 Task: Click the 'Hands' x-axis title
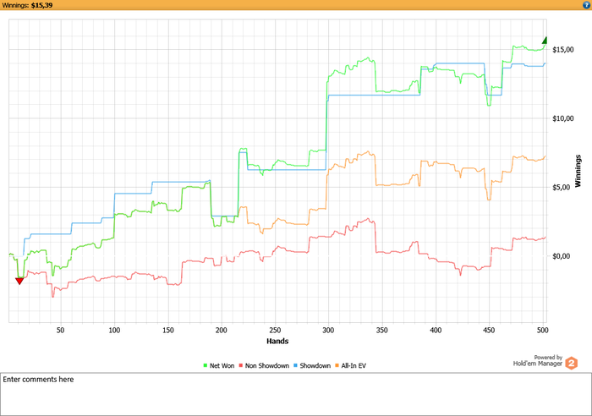[277, 341]
